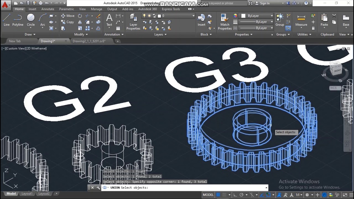Switch to the Parametric ribbon tab
This screenshot has height=199, width=354.
point(67,9)
